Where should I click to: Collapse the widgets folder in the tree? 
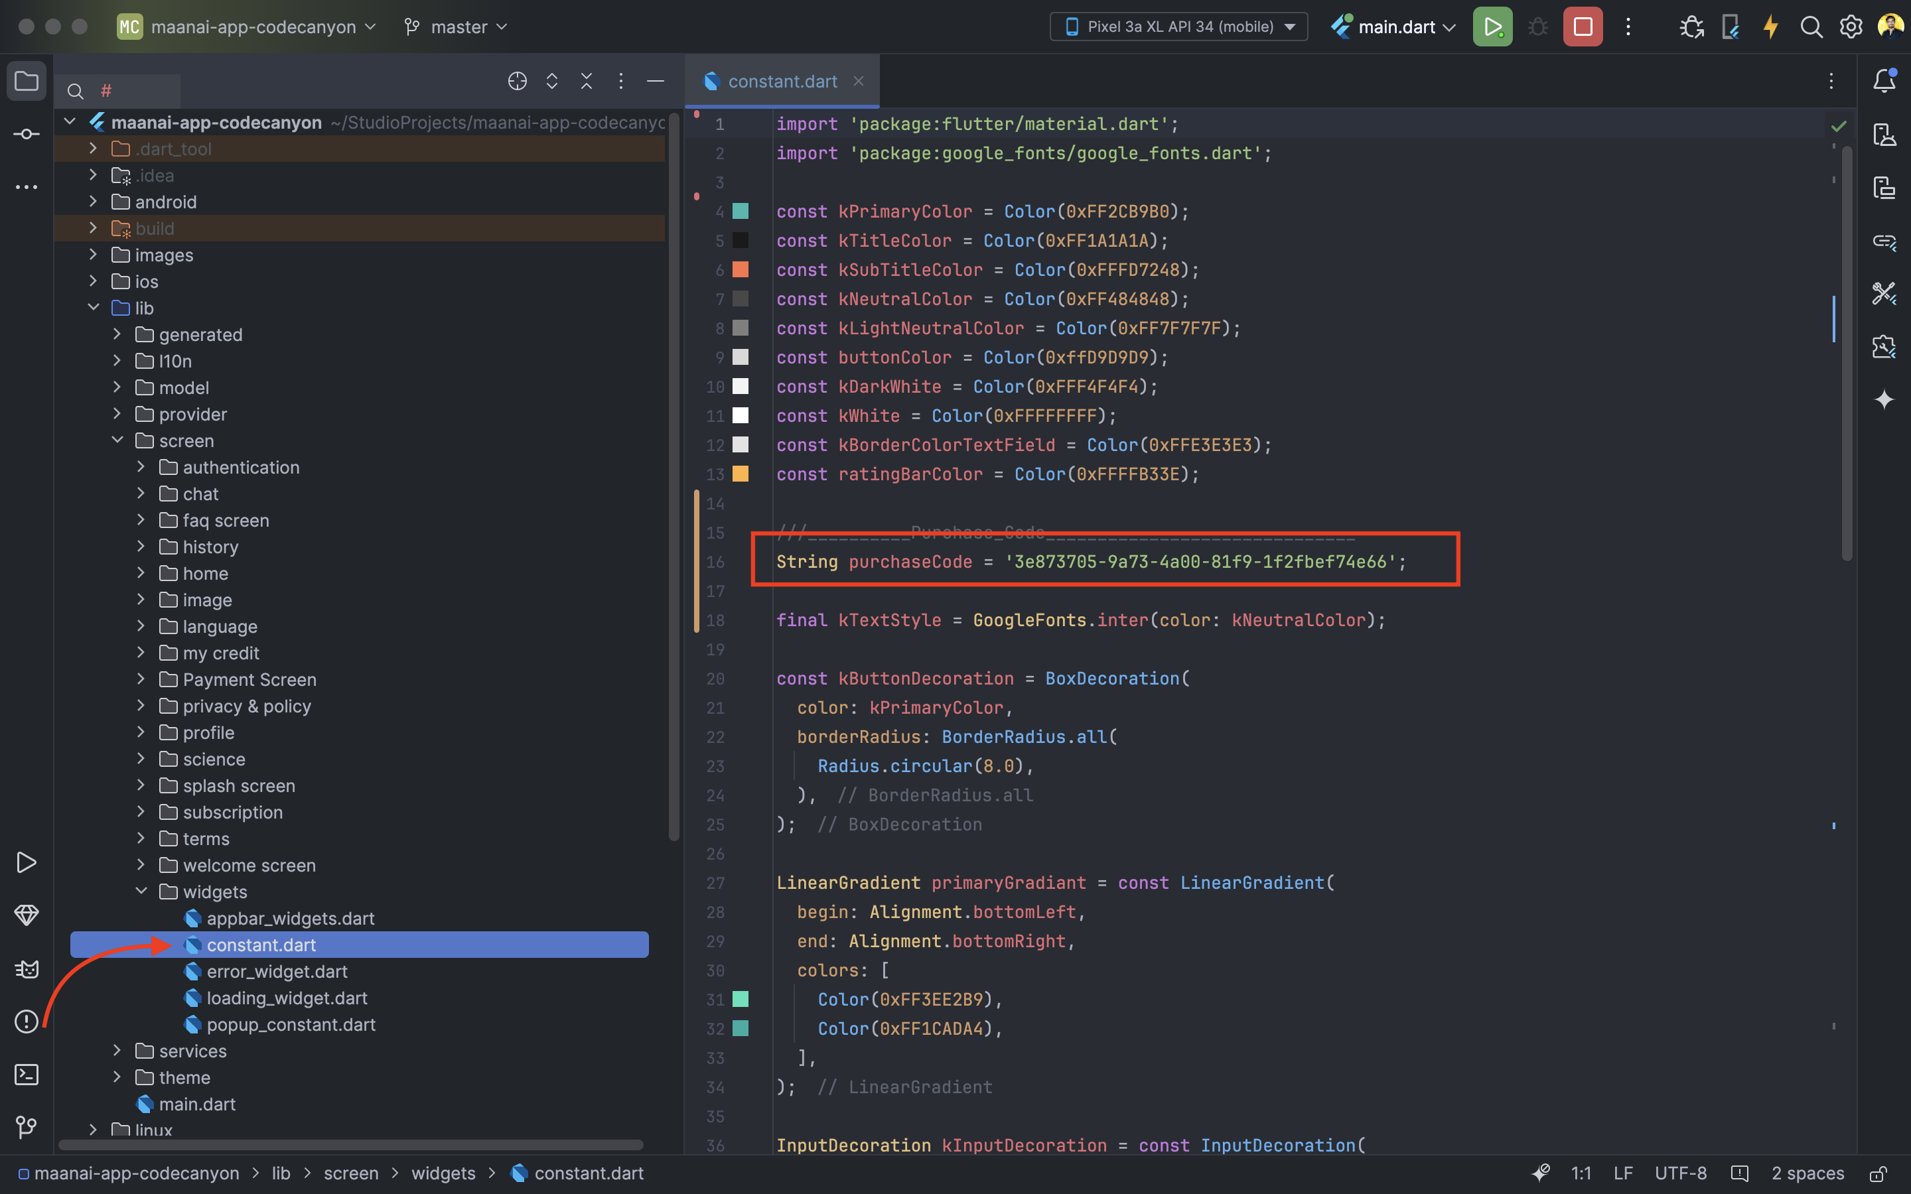[x=141, y=892]
